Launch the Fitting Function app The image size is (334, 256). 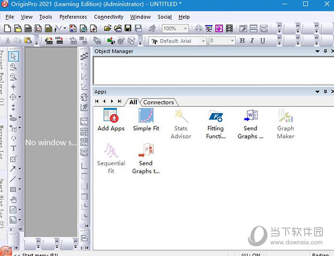(x=215, y=124)
